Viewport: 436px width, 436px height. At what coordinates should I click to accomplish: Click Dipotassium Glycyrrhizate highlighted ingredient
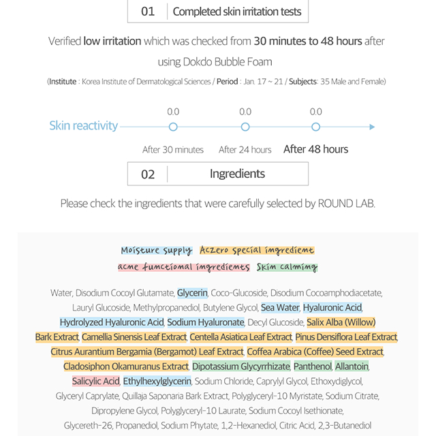tap(241, 367)
